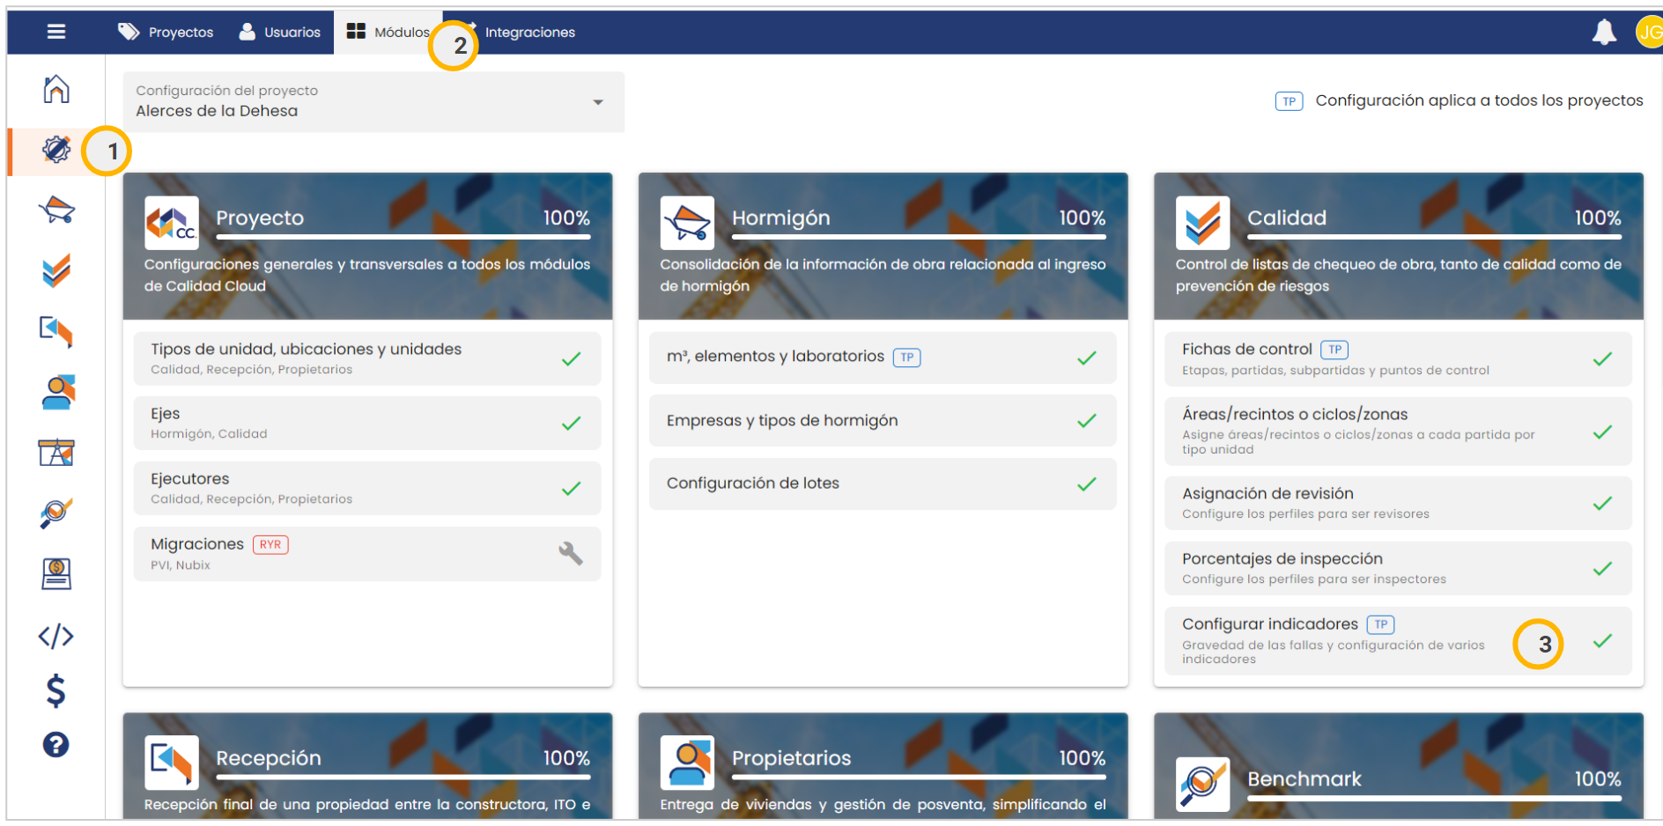Viewport: 1663px width, 826px height.
Task: Open the help question mark icon
Action: [x=56, y=745]
